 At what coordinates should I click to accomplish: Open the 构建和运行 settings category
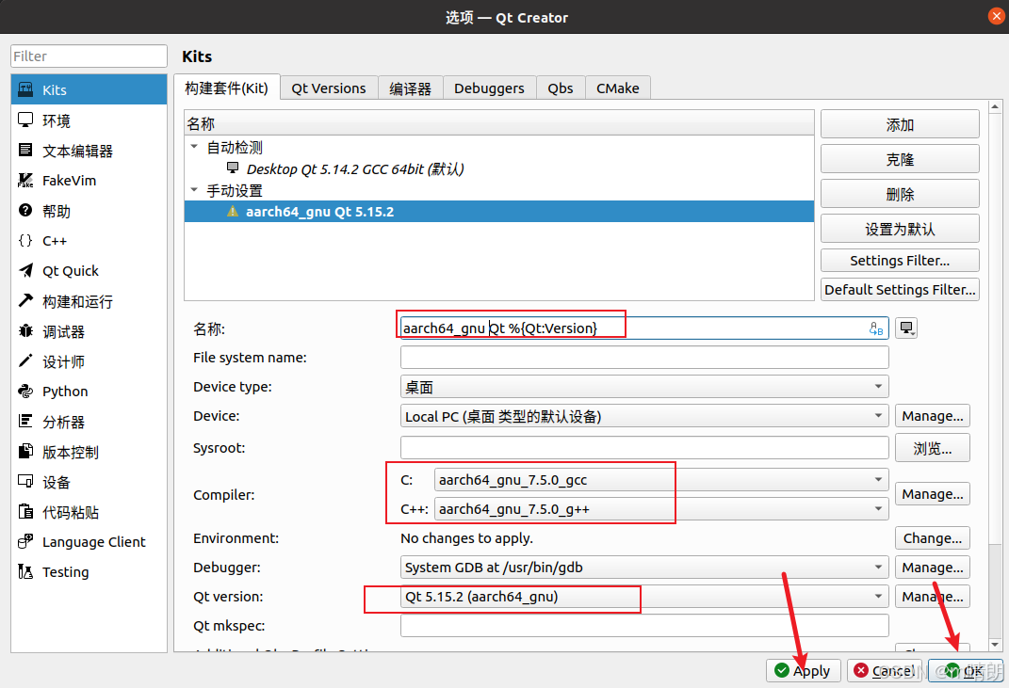tap(89, 301)
